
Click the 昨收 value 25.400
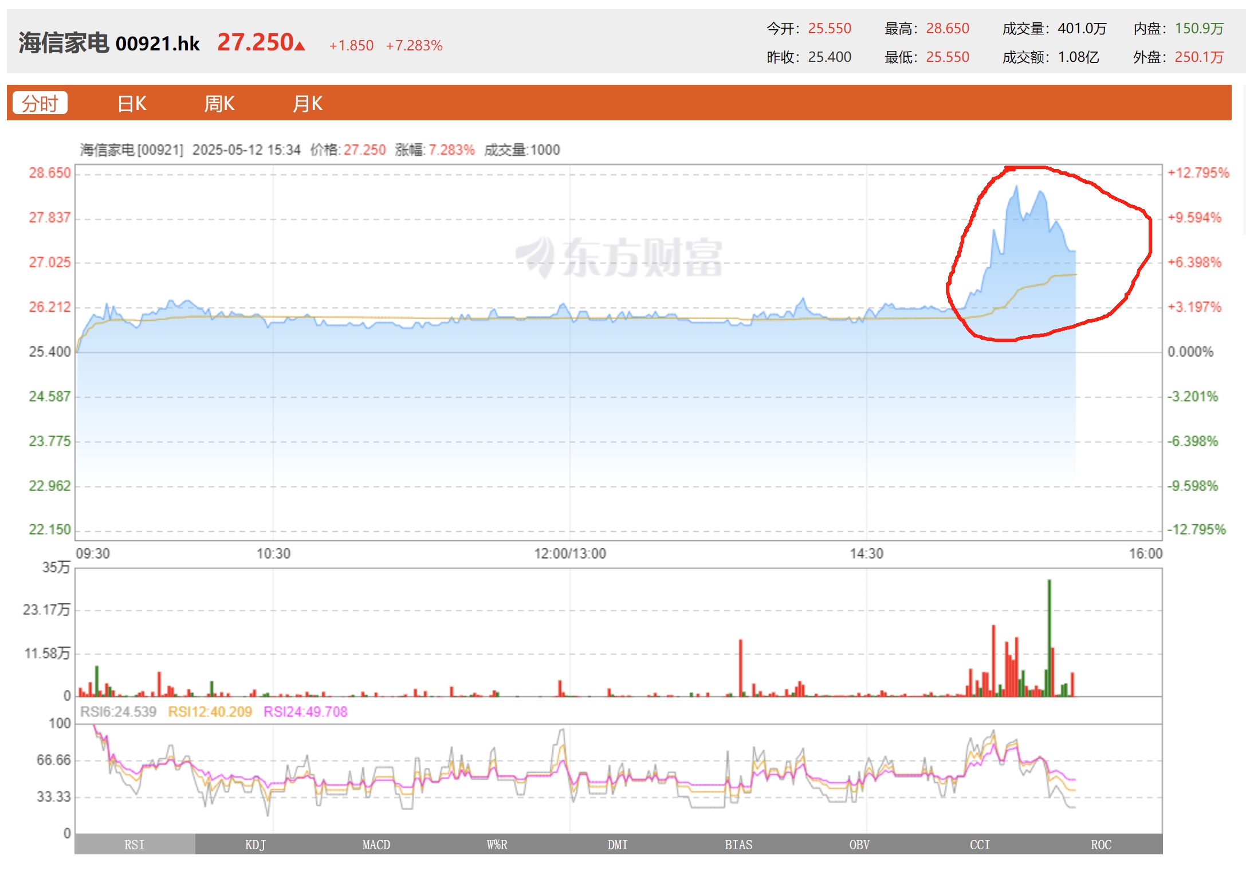pyautogui.click(x=830, y=57)
